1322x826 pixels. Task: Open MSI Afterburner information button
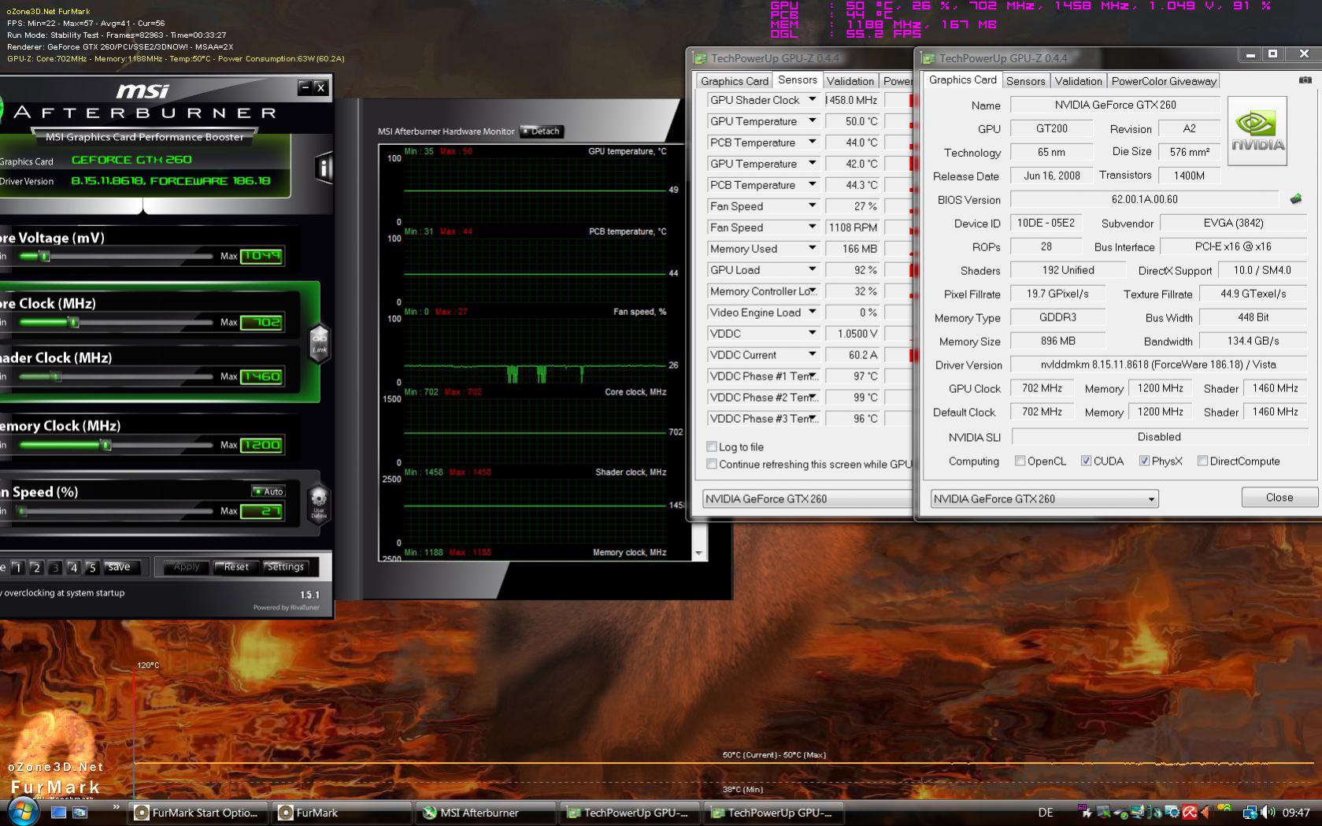323,168
